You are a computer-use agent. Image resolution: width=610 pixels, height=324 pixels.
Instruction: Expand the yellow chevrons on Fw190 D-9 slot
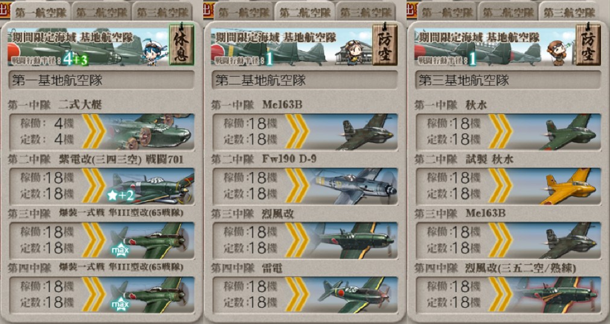tap(297, 186)
